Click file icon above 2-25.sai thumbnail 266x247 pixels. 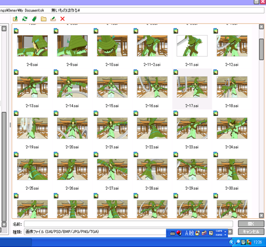tap(16, 155)
